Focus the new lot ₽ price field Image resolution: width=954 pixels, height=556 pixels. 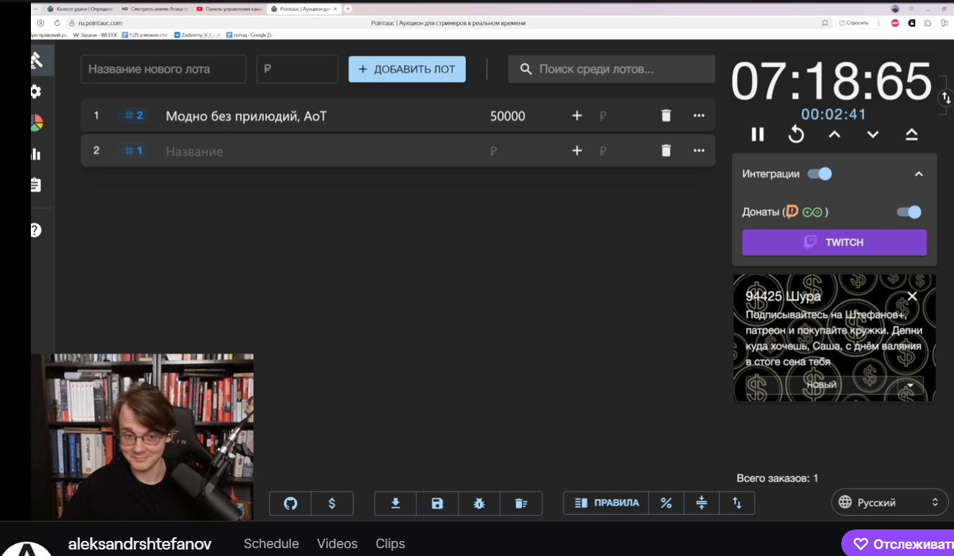[297, 69]
